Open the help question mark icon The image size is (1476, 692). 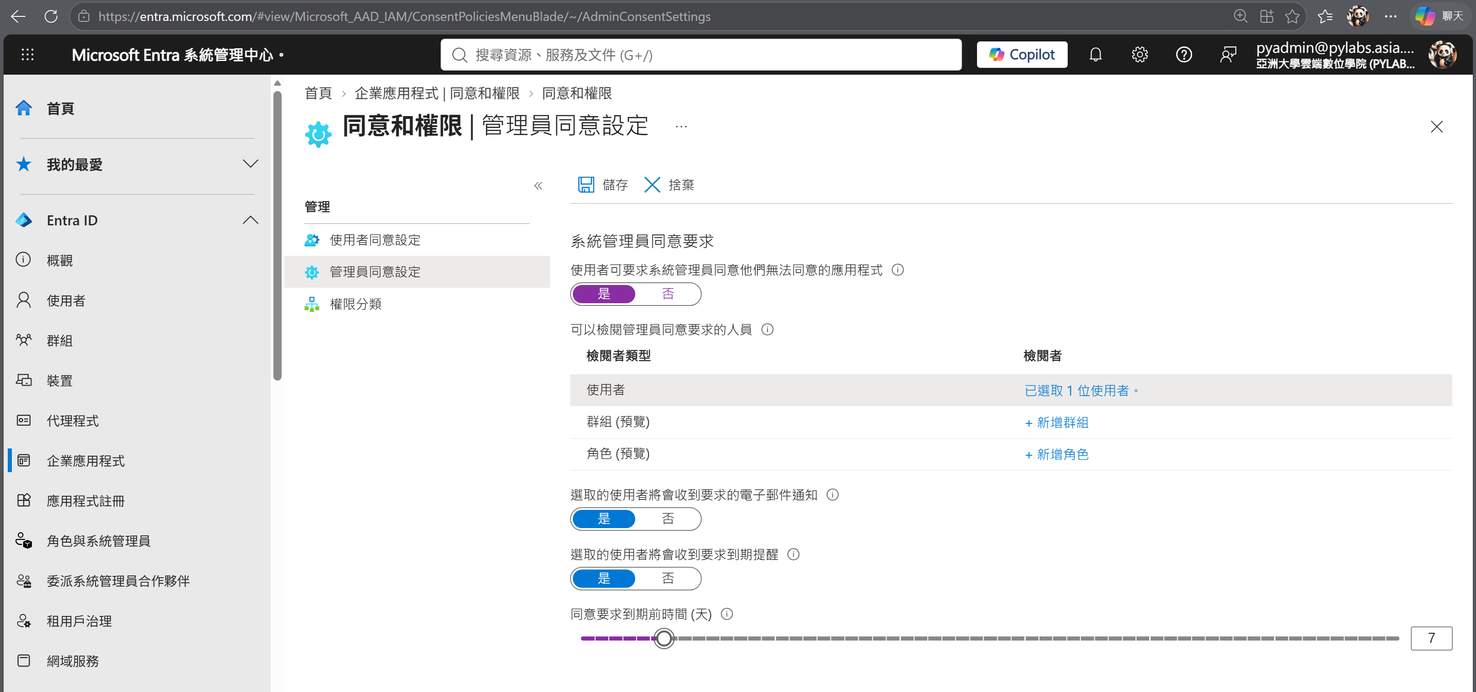tap(1183, 55)
